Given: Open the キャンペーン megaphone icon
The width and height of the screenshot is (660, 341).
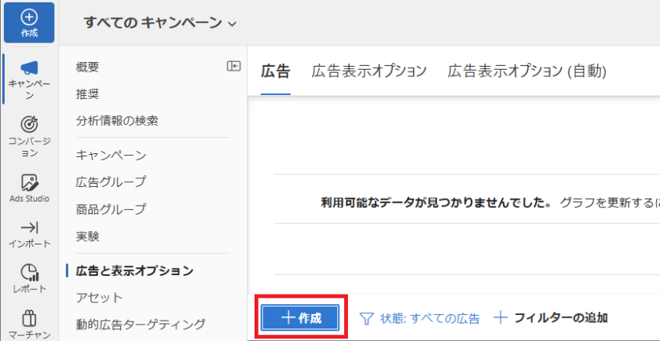Looking at the screenshot, I should [x=29, y=69].
